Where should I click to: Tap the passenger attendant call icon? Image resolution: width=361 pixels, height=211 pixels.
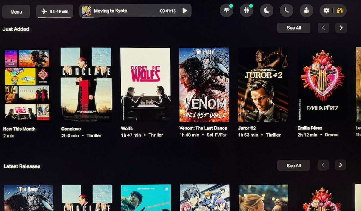coord(306,11)
